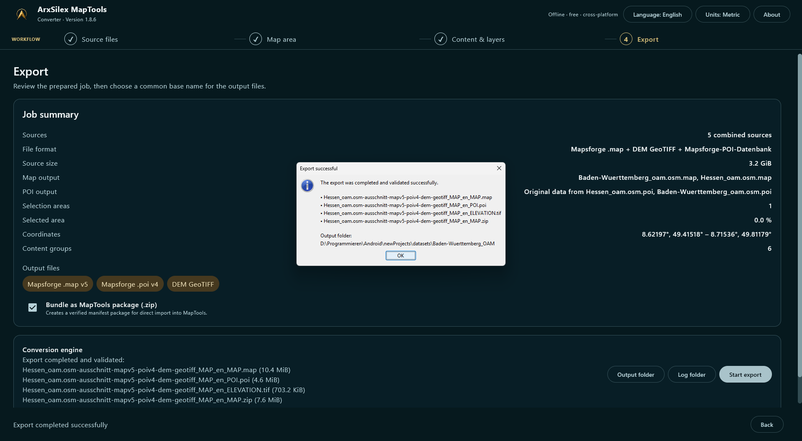Viewport: 802px width, 441px height.
Task: Click the output folder path in dialog
Action: [x=407, y=244]
